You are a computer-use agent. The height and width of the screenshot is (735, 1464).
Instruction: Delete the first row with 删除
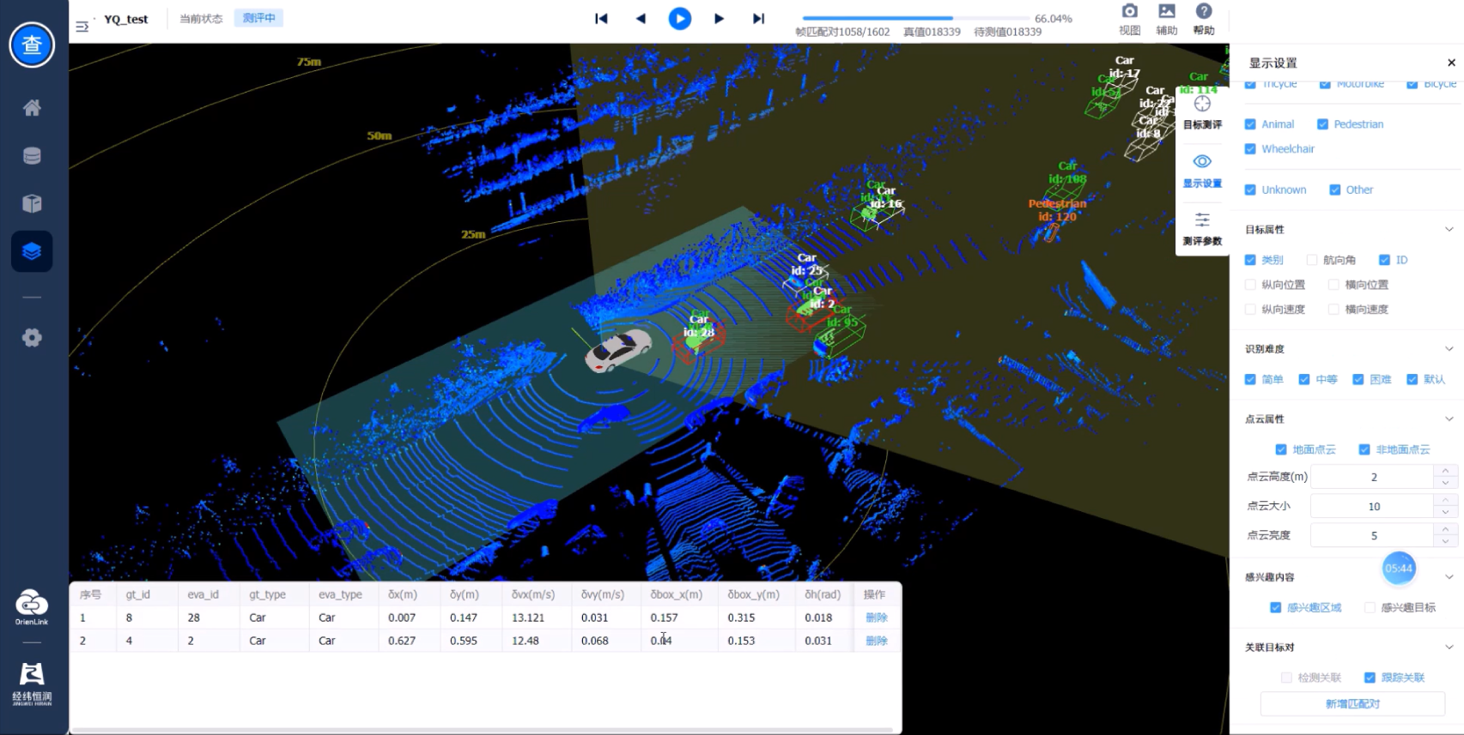pyautogui.click(x=876, y=618)
